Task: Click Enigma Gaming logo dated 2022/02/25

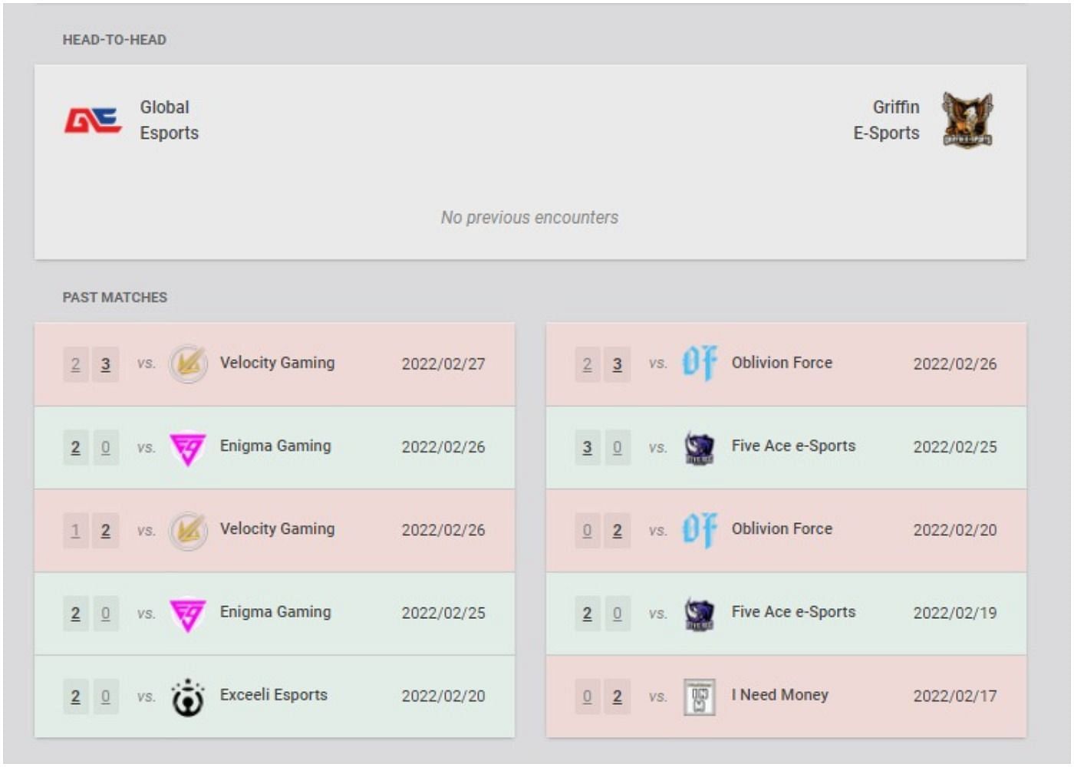Action: (x=188, y=614)
